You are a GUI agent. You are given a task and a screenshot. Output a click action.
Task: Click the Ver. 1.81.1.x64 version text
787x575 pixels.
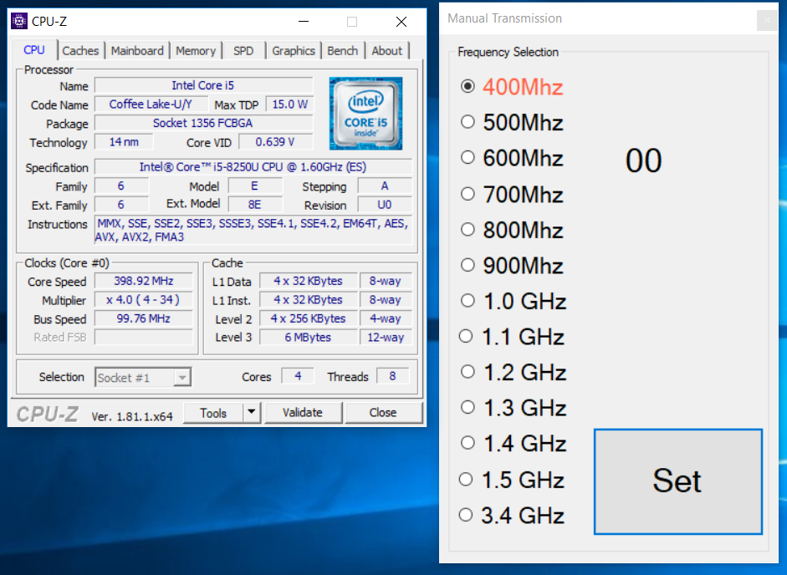[132, 416]
